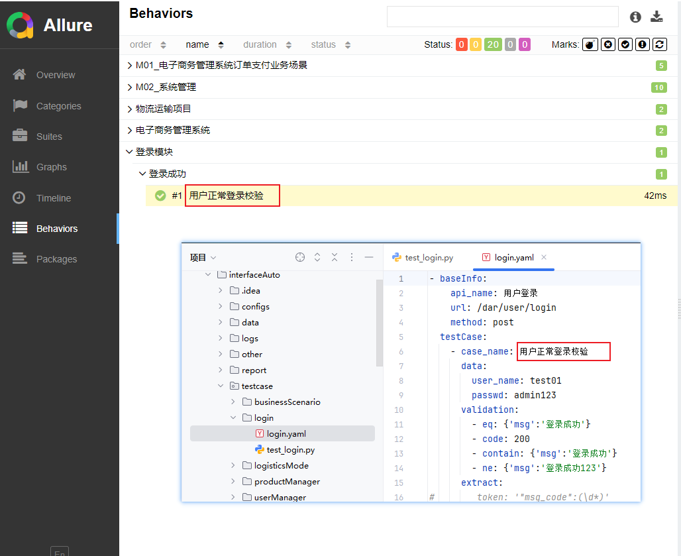Viewport: 681px width, 556px height.
Task: Click the Allure logo icon
Action: point(20,25)
